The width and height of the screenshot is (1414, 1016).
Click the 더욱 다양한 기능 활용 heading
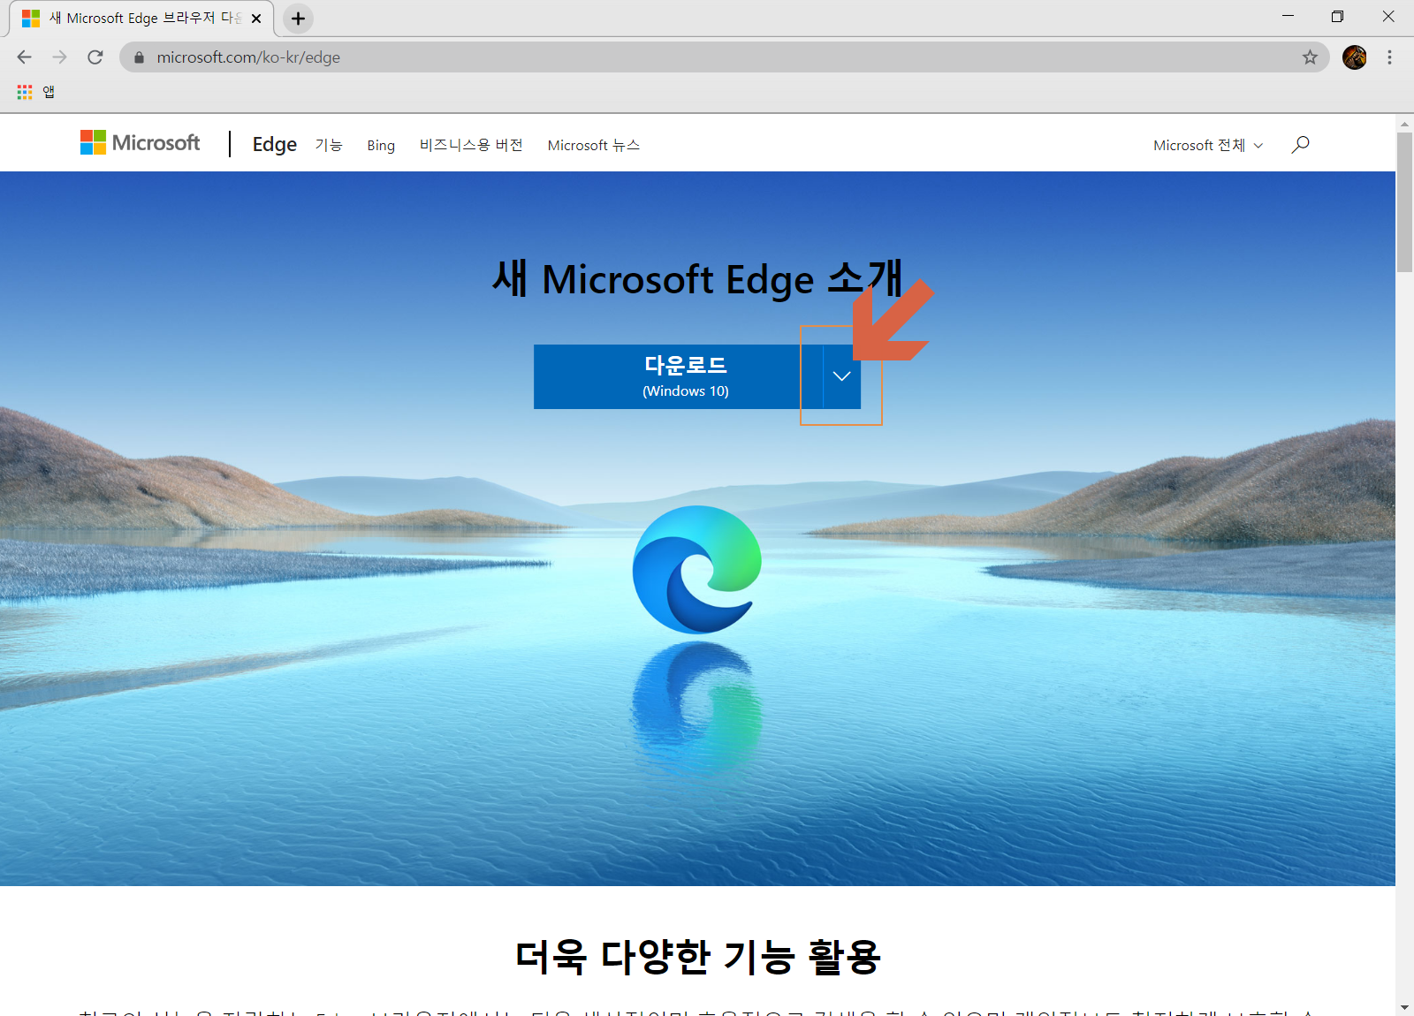[x=698, y=957]
